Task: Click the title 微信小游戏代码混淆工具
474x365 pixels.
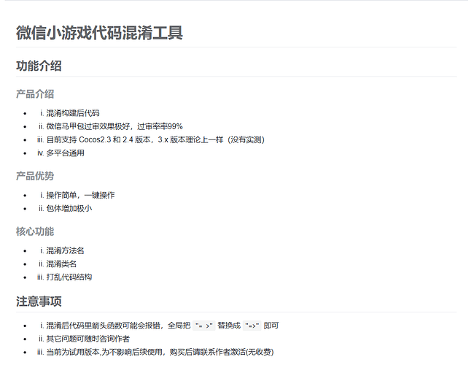Action: 99,33
